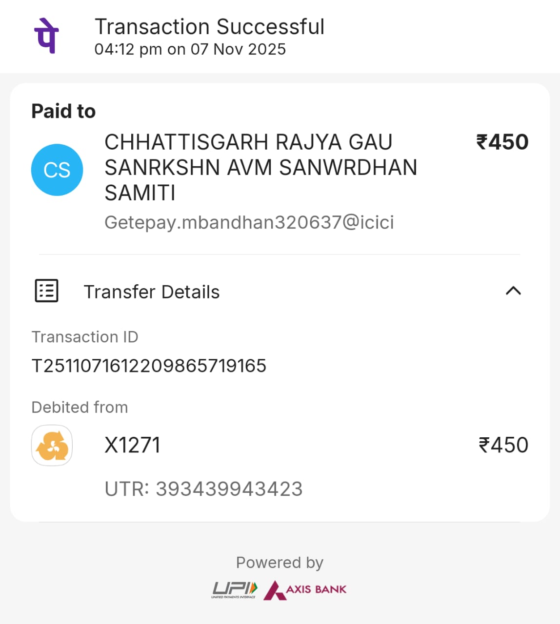Viewport: 560px width, 624px height.
Task: Click the Transfer Details section heading
Action: coord(152,292)
